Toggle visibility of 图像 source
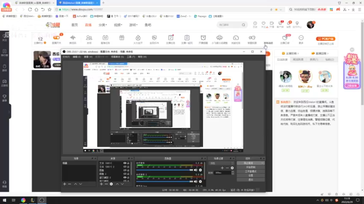This screenshot has height=204, width=364. [x=125, y=170]
